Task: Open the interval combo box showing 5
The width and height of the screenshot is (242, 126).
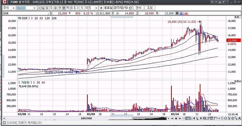Action: [x=93, y=8]
